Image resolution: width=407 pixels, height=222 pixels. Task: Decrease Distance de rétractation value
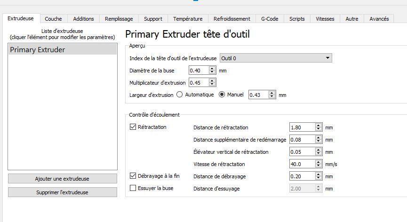(x=319, y=129)
